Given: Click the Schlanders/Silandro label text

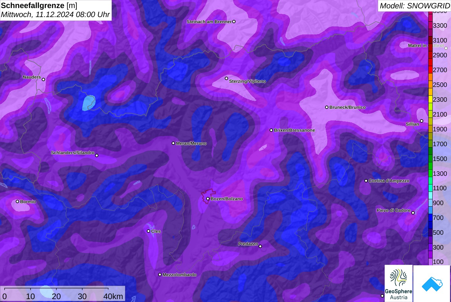Looking at the screenshot, I should [x=72, y=153].
